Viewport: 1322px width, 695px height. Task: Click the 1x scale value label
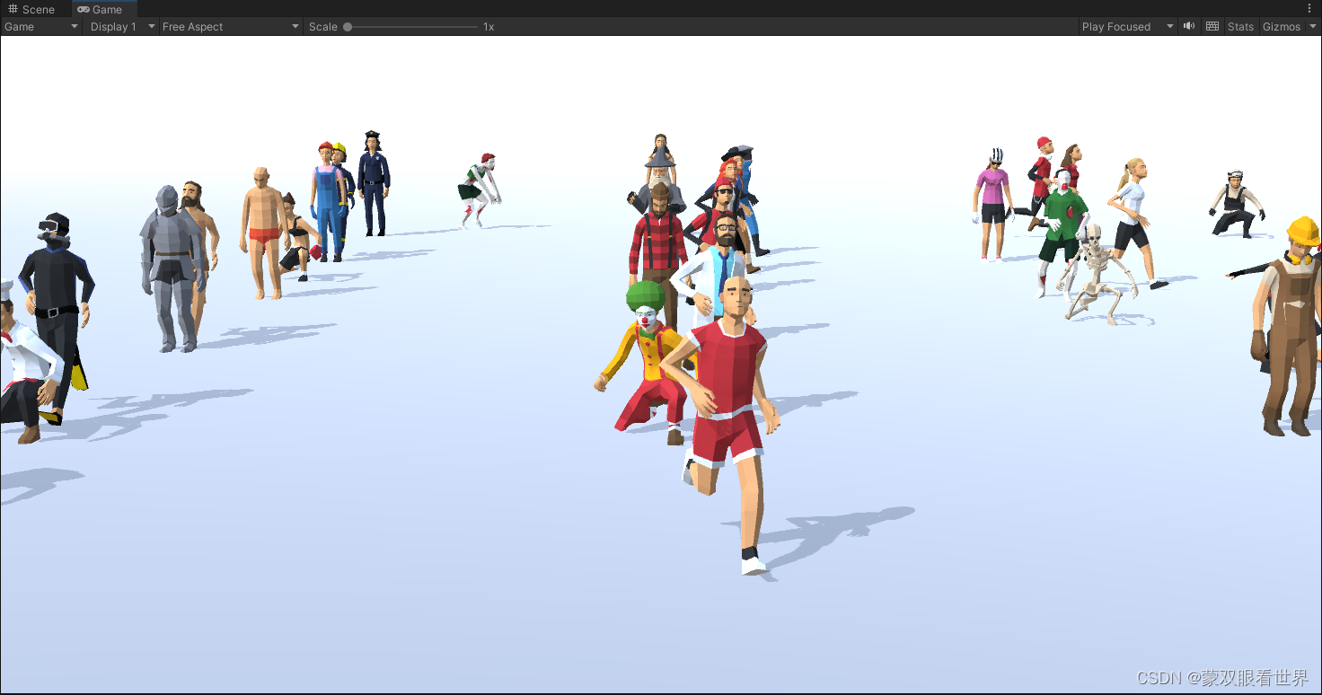pos(489,26)
